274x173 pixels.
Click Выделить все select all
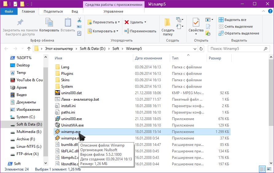coord(232,20)
